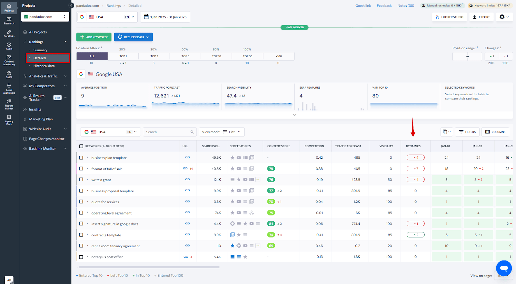Open URL link for business plan template
This screenshot has height=284, width=516.
(x=187, y=157)
